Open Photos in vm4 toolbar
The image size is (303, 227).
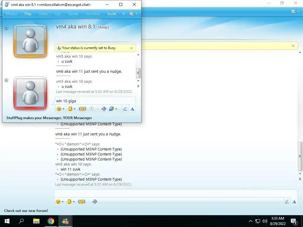point(12,14)
